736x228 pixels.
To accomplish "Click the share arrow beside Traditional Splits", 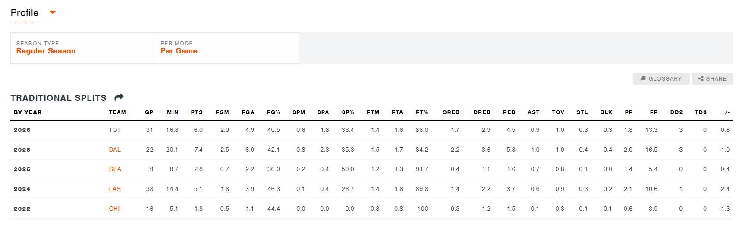I will [x=119, y=97].
